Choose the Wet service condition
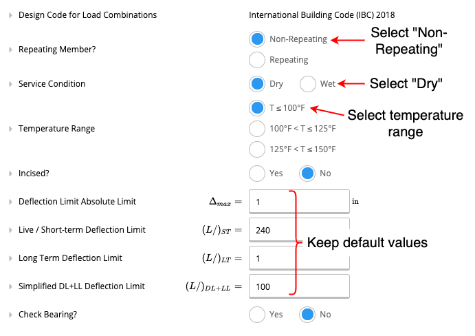Image resolution: width=475 pixels, height=336 pixels. (x=308, y=84)
